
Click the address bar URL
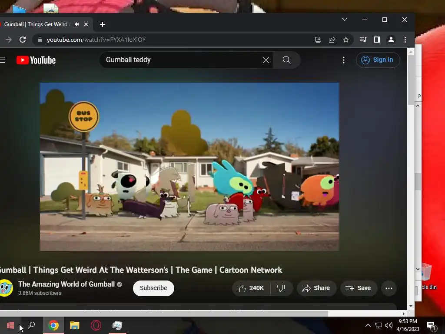96,40
